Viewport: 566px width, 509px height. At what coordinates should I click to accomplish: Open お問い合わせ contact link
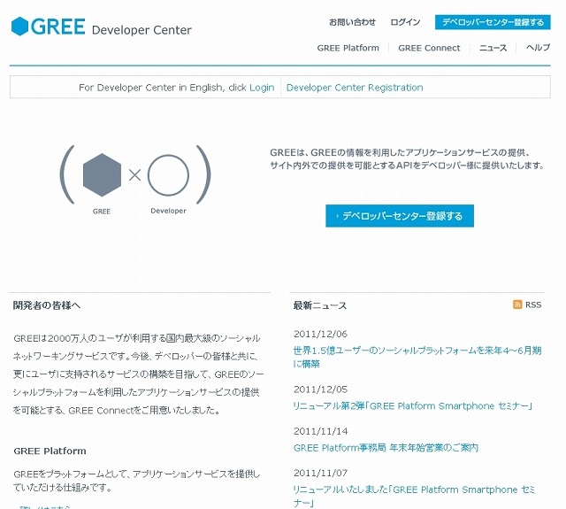pos(352,22)
